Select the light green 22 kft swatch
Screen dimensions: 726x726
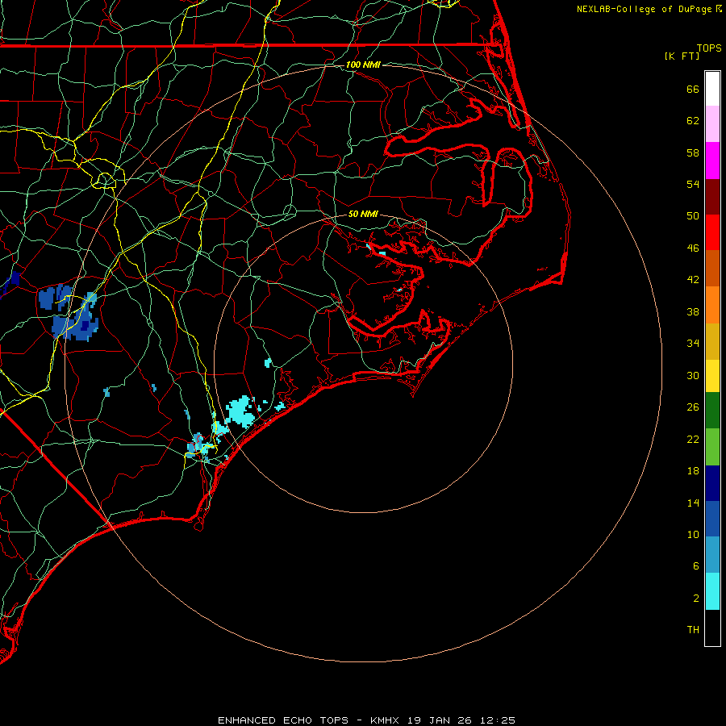712,447
